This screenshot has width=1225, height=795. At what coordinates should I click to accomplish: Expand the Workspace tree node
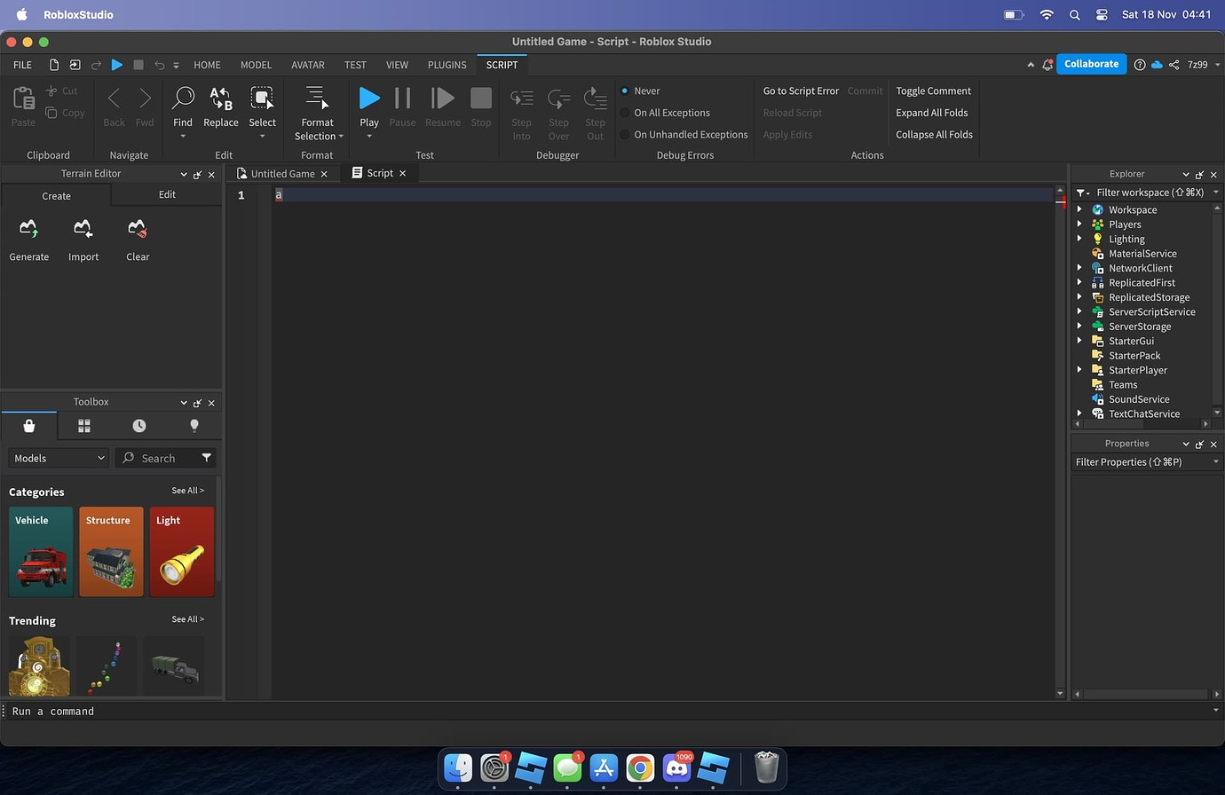click(x=1079, y=209)
